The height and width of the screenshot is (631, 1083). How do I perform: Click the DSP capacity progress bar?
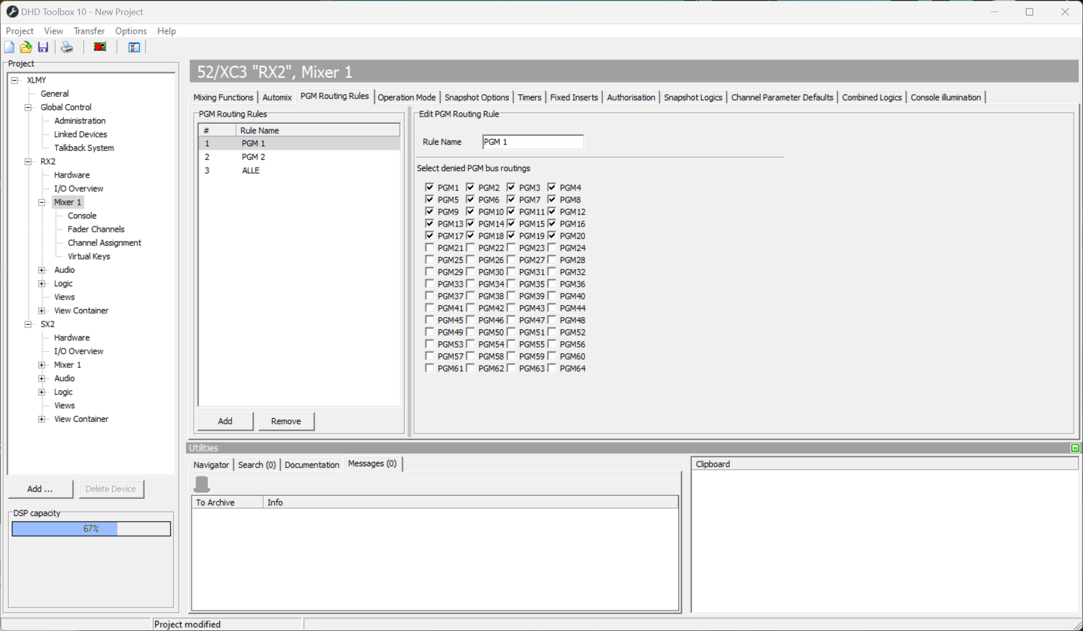click(91, 529)
